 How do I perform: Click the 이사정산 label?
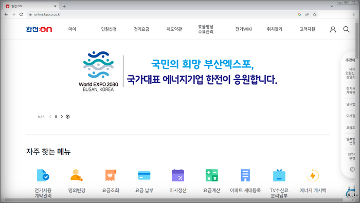coord(178,190)
